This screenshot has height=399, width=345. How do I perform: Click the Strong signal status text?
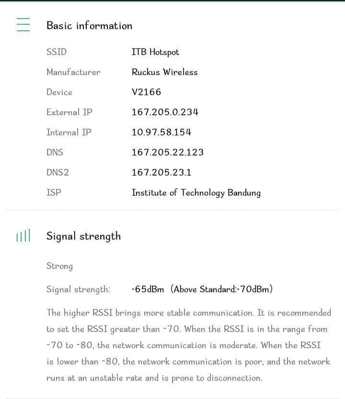(59, 266)
